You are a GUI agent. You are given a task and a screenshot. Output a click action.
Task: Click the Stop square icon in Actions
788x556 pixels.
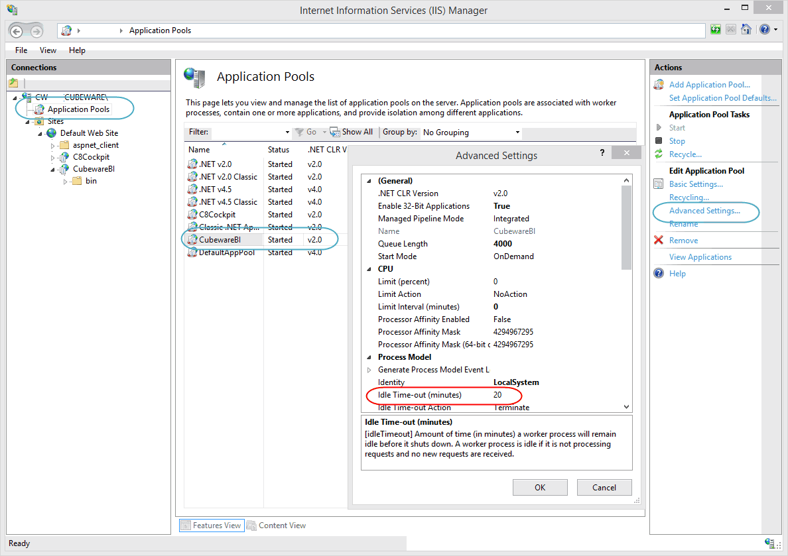(659, 140)
